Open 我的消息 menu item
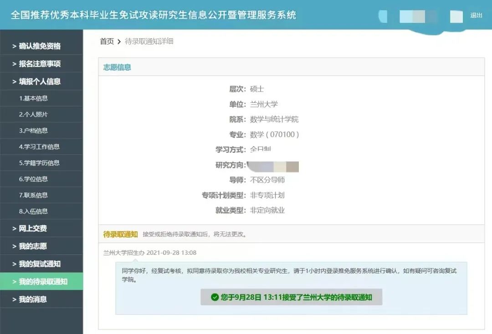 [41, 299]
